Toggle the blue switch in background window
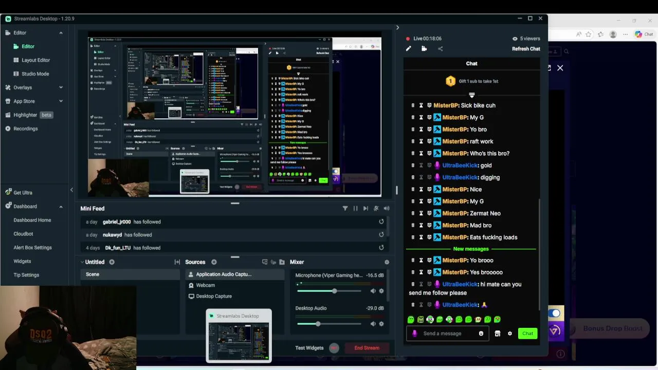 [555, 313]
